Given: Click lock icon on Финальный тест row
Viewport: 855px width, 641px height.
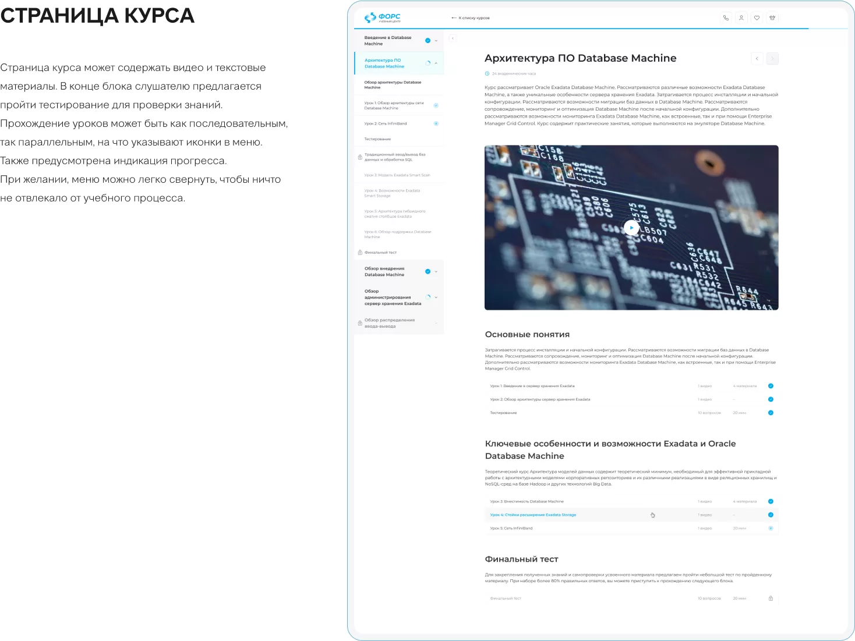Looking at the screenshot, I should tap(771, 598).
